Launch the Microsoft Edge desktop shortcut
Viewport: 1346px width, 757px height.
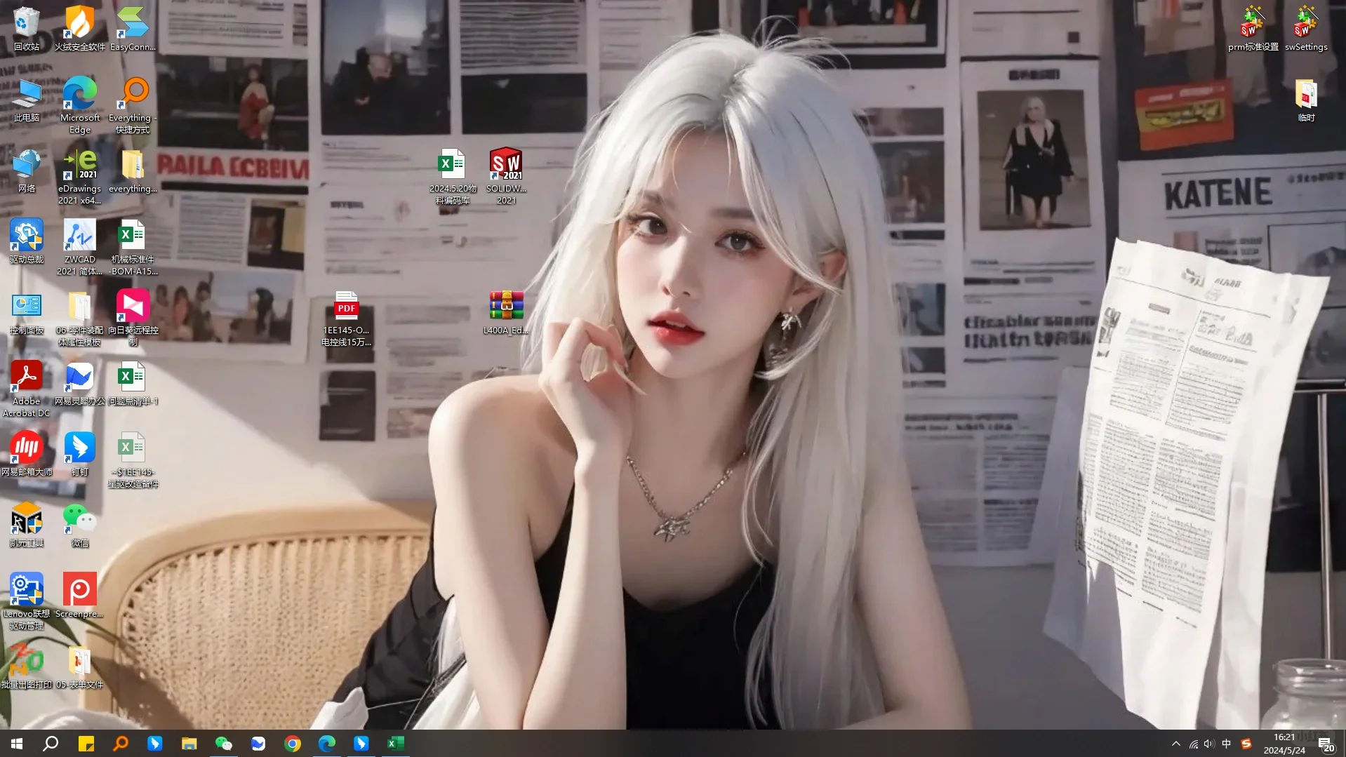click(x=79, y=105)
